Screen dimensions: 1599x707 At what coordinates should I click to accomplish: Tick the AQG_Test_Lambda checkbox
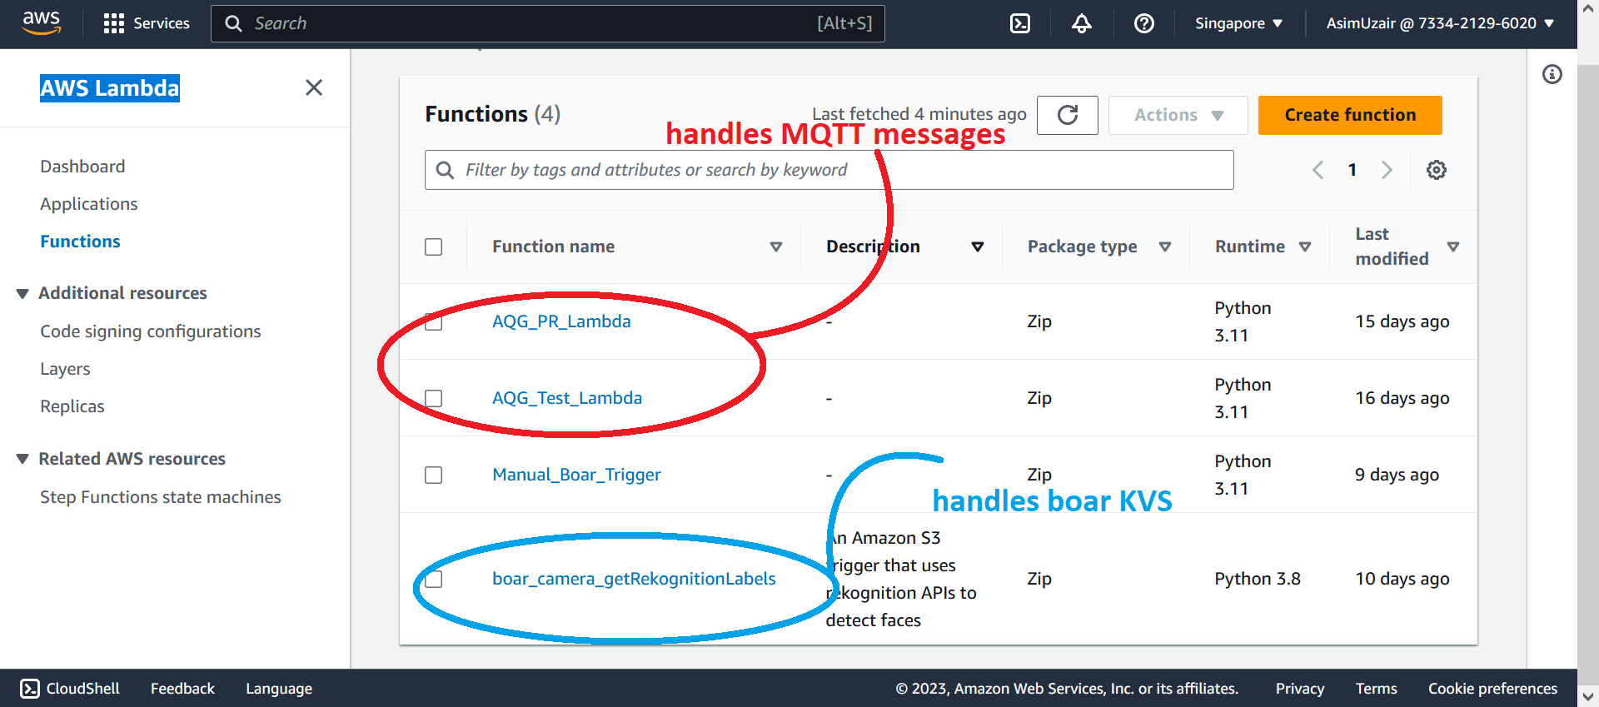click(433, 398)
